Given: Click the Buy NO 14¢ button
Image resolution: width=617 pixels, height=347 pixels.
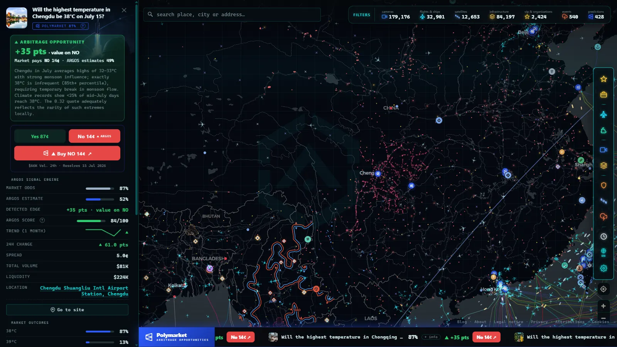Looking at the screenshot, I should [x=67, y=153].
